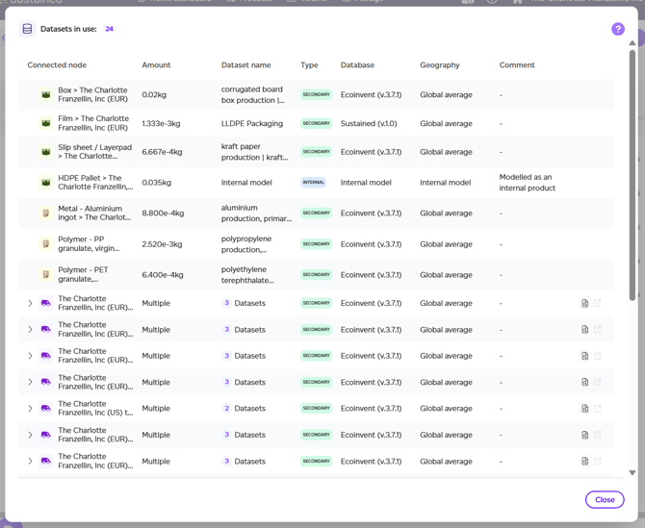Click the LLDPE Packaging dataset name

tap(252, 123)
